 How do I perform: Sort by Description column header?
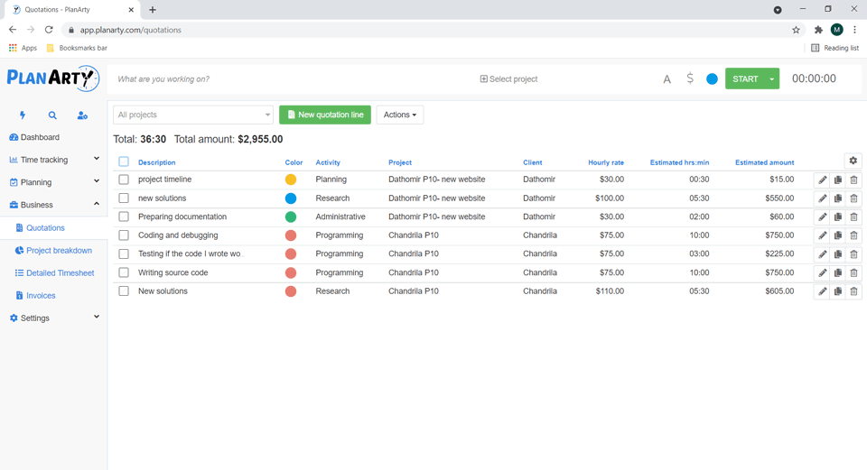(x=156, y=162)
